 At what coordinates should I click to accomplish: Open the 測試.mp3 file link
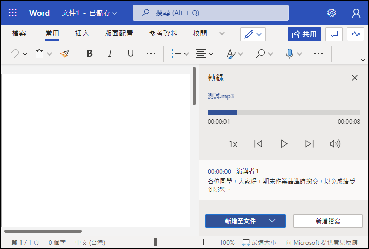pyautogui.click(x=221, y=96)
